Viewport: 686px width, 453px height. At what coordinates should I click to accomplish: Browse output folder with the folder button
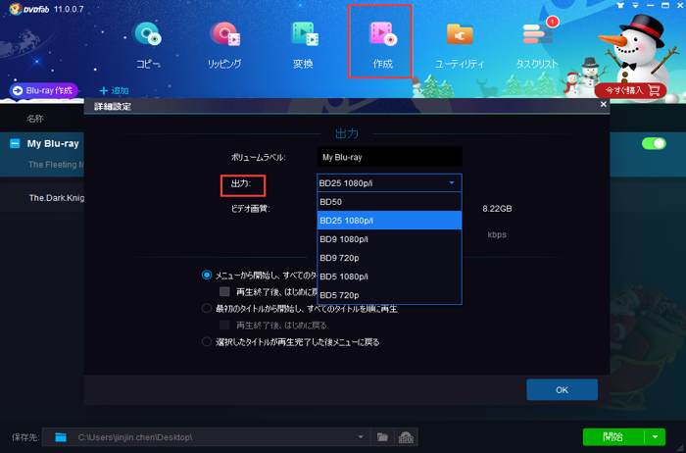click(382, 436)
